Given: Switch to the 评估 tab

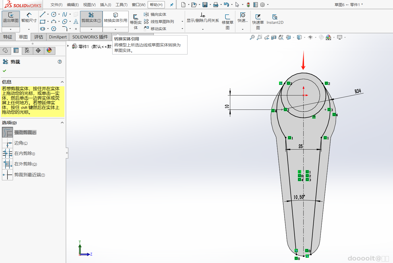Looking at the screenshot, I should click(x=39, y=37).
